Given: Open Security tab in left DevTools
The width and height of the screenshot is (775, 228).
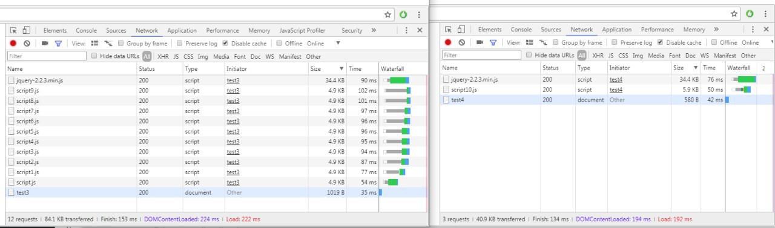Looking at the screenshot, I should point(352,30).
